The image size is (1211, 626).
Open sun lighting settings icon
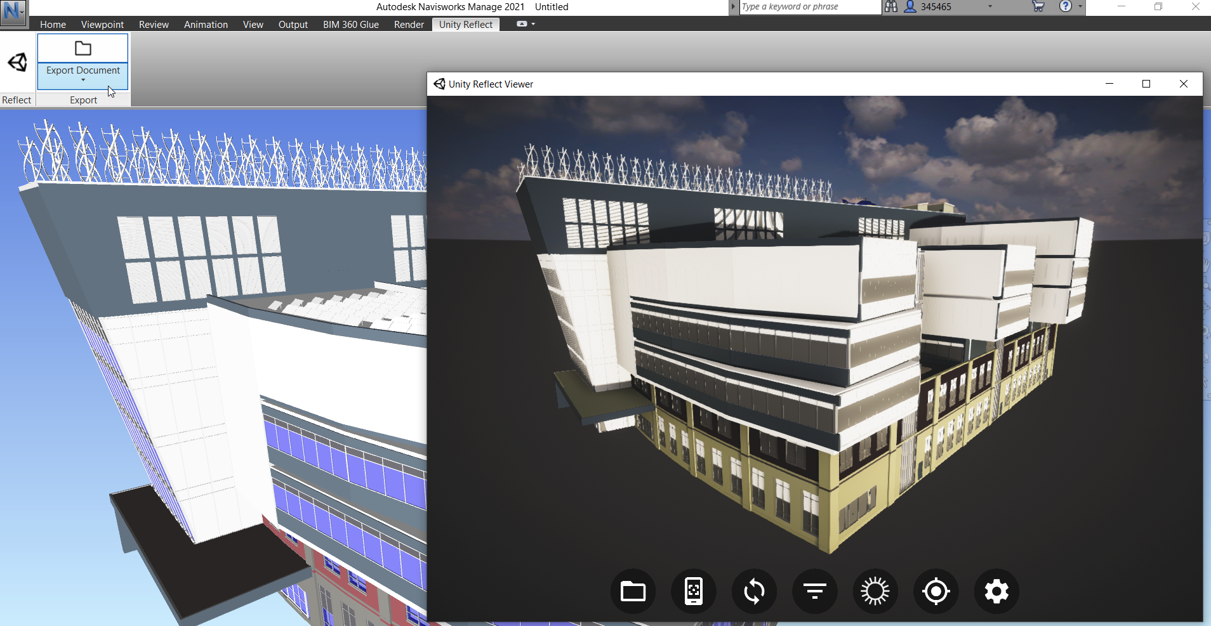pos(875,591)
